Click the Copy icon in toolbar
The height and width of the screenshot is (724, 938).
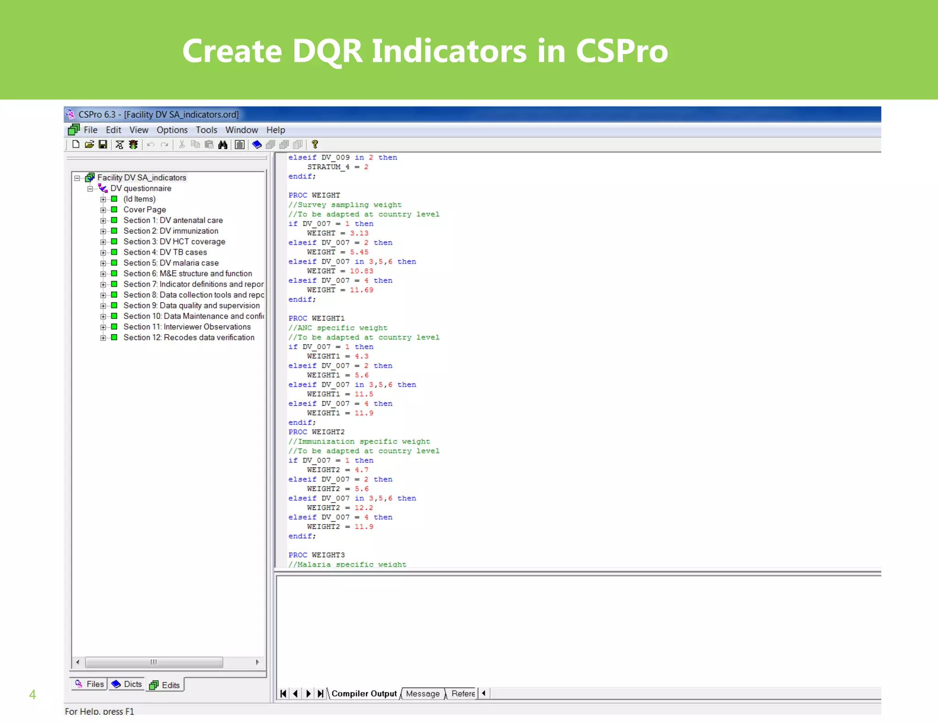point(196,145)
